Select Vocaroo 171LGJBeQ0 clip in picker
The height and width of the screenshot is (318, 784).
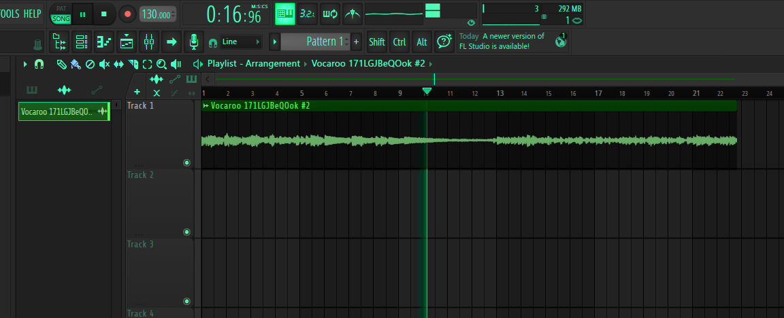click(64, 112)
